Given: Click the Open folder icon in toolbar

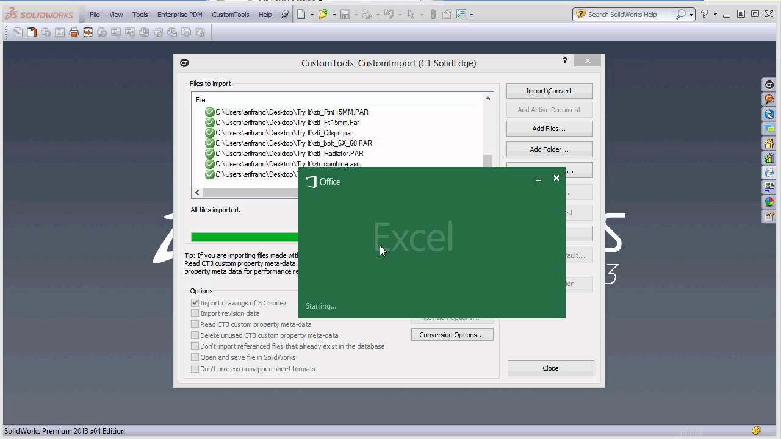Looking at the screenshot, I should pyautogui.click(x=323, y=14).
